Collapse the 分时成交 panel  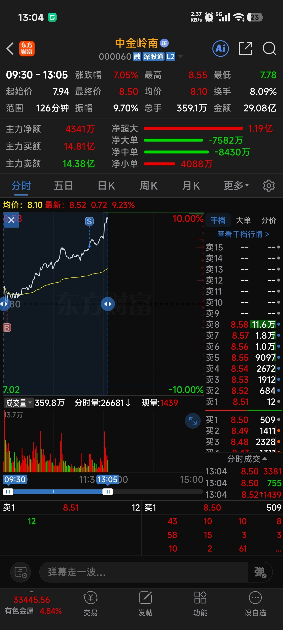(247, 459)
